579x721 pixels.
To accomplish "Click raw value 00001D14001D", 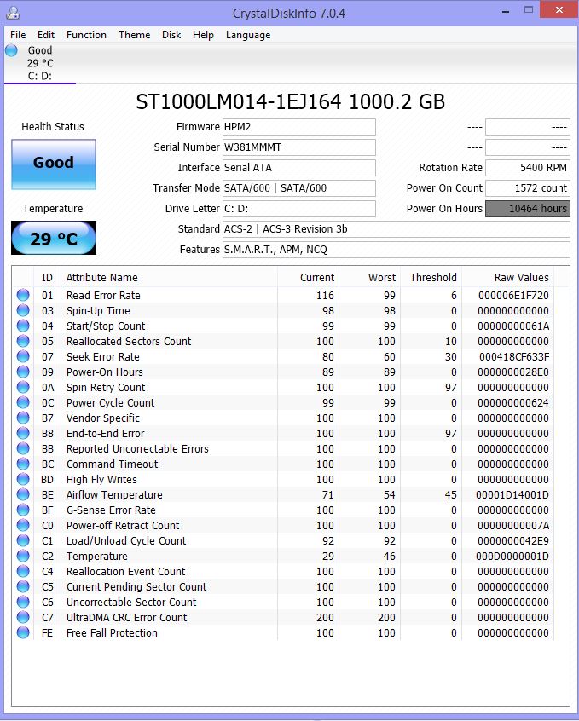I will (x=512, y=495).
